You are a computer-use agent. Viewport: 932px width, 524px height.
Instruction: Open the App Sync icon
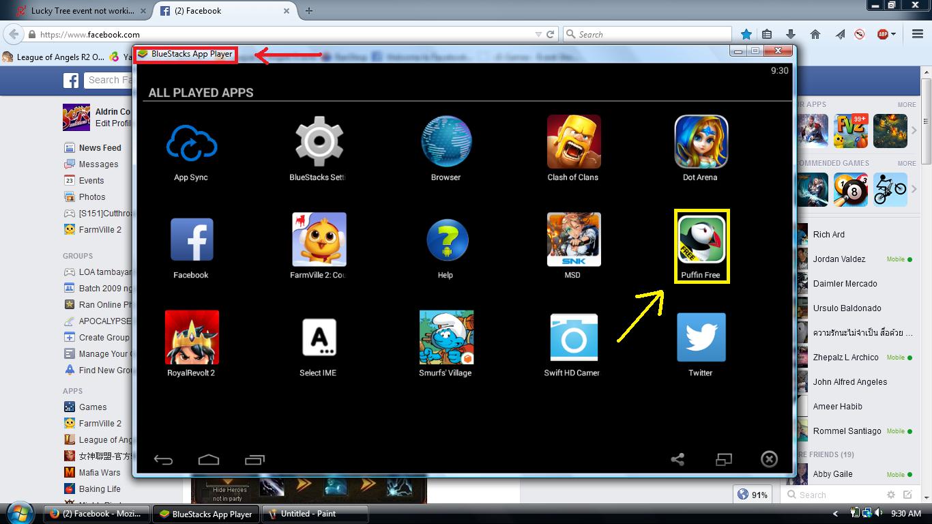(x=191, y=143)
